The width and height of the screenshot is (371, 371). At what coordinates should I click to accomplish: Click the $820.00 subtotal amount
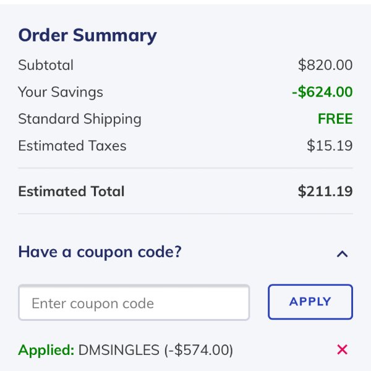(x=325, y=65)
